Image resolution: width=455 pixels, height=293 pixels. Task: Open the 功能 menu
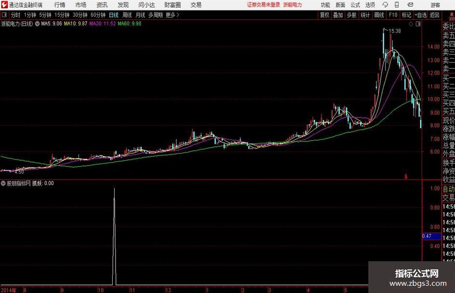click(x=325, y=5)
